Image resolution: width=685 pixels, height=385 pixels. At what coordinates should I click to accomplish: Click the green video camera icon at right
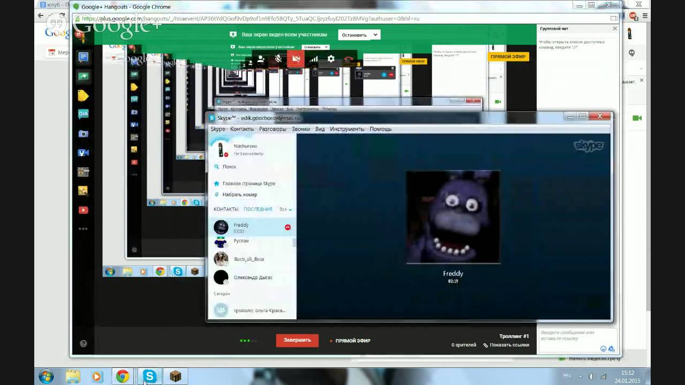[x=637, y=118]
